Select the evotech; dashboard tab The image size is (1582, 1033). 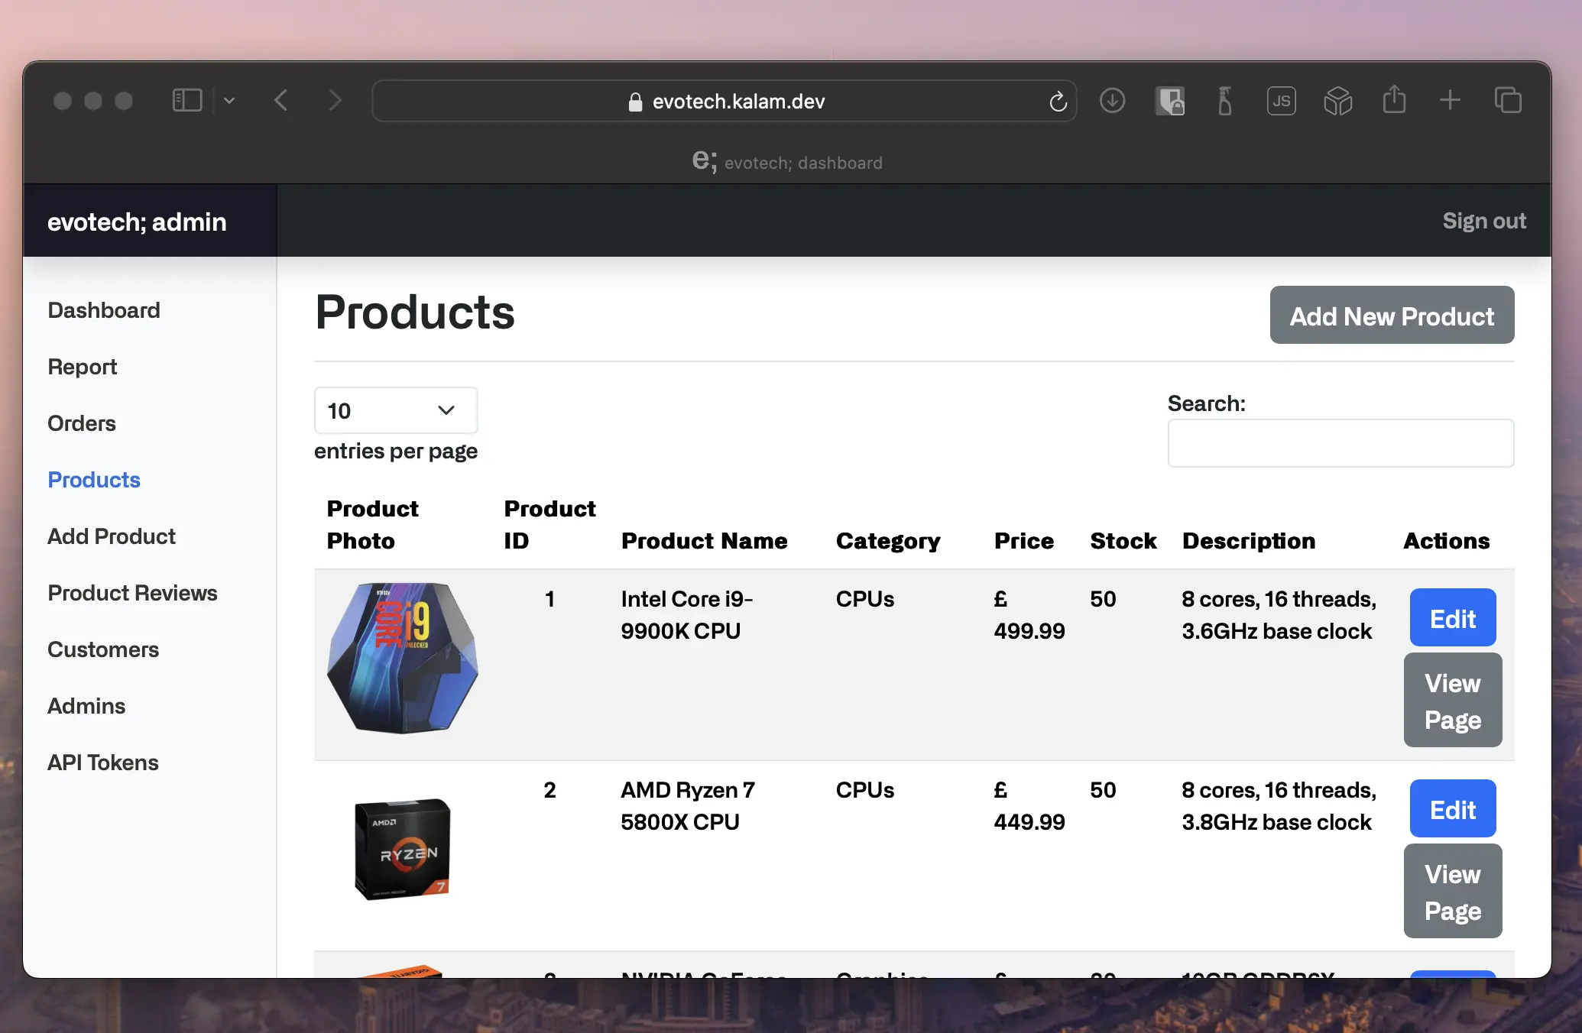[x=787, y=162]
